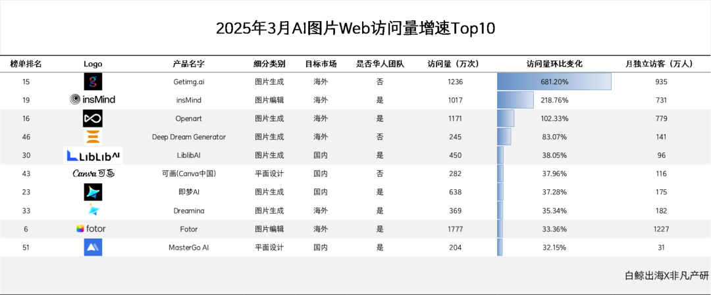
Task: Click unique visitors value 31
Action: [661, 248]
